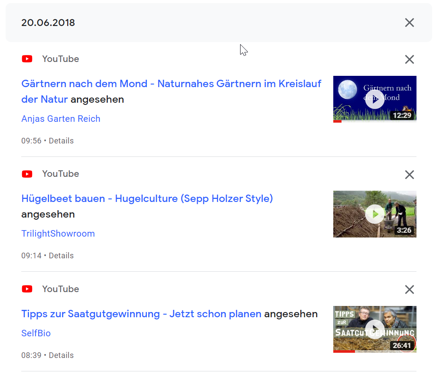The height and width of the screenshot is (374, 436).
Task: Open Hügelbeet bauen Hugelculture video link
Action: point(147,198)
